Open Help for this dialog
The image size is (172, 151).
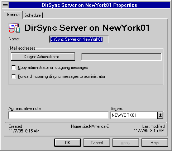[154, 142]
